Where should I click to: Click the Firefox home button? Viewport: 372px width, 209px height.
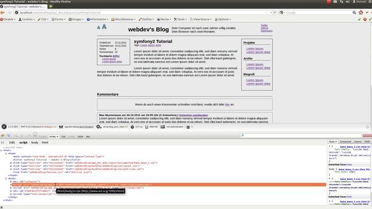tap(361, 13)
